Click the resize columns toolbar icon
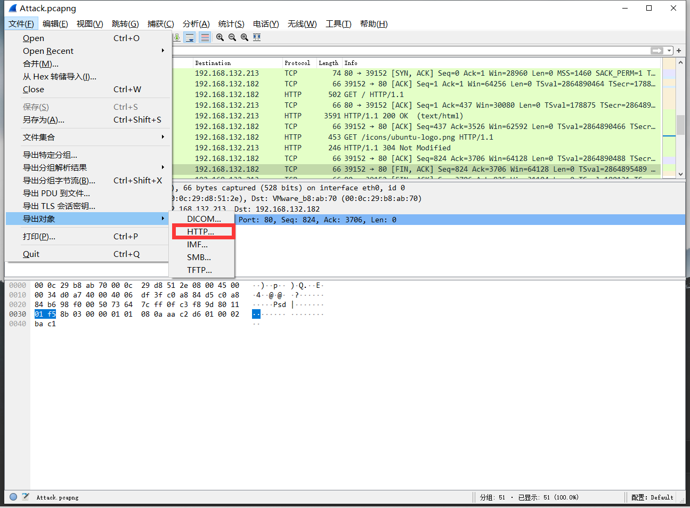Screen dimensions: 690x508 [x=257, y=37]
